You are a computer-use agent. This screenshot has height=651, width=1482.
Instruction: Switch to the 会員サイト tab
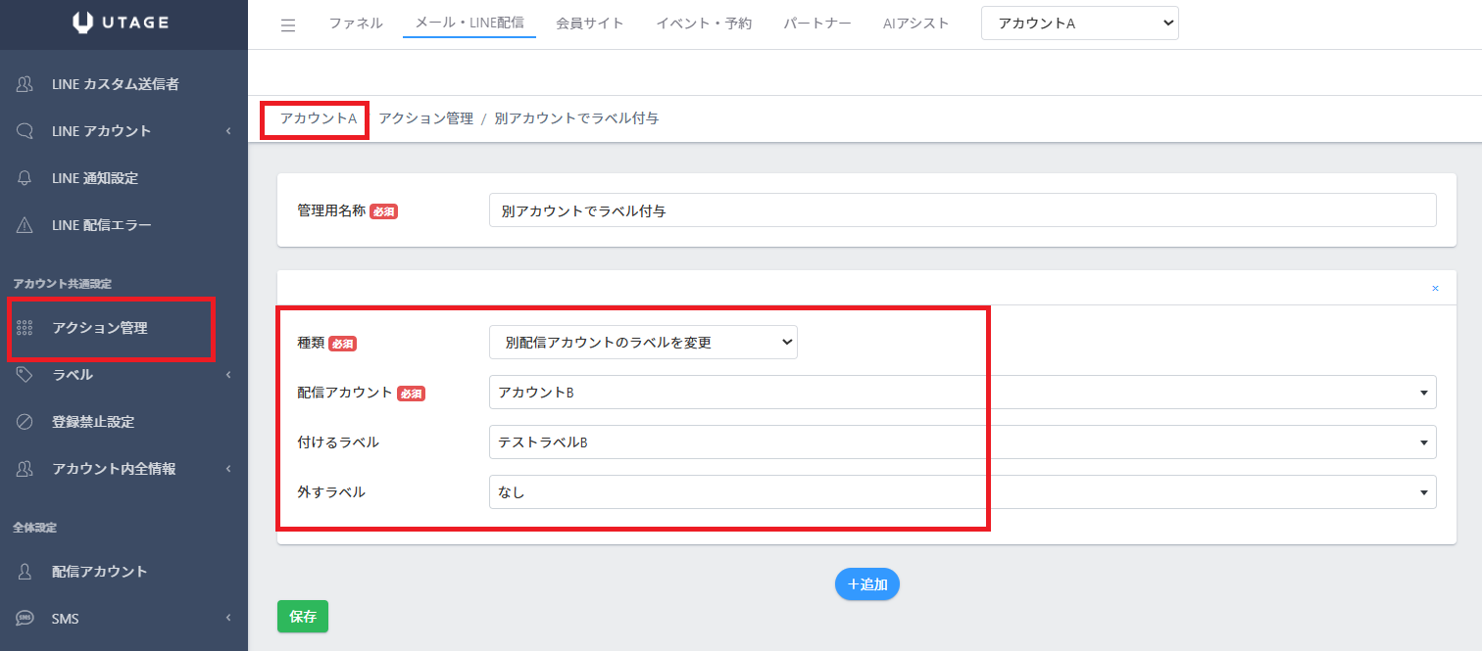point(590,23)
